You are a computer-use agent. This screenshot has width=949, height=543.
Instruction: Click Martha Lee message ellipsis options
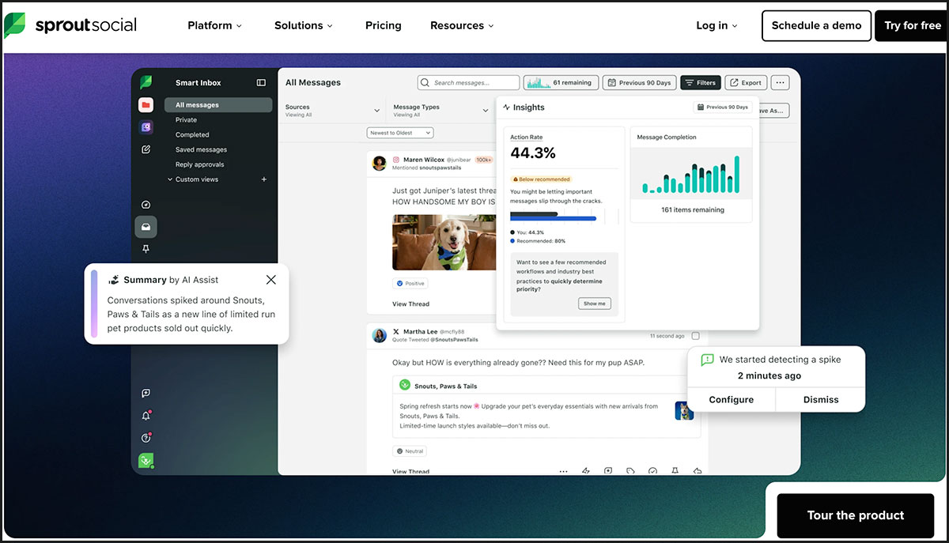(x=563, y=470)
